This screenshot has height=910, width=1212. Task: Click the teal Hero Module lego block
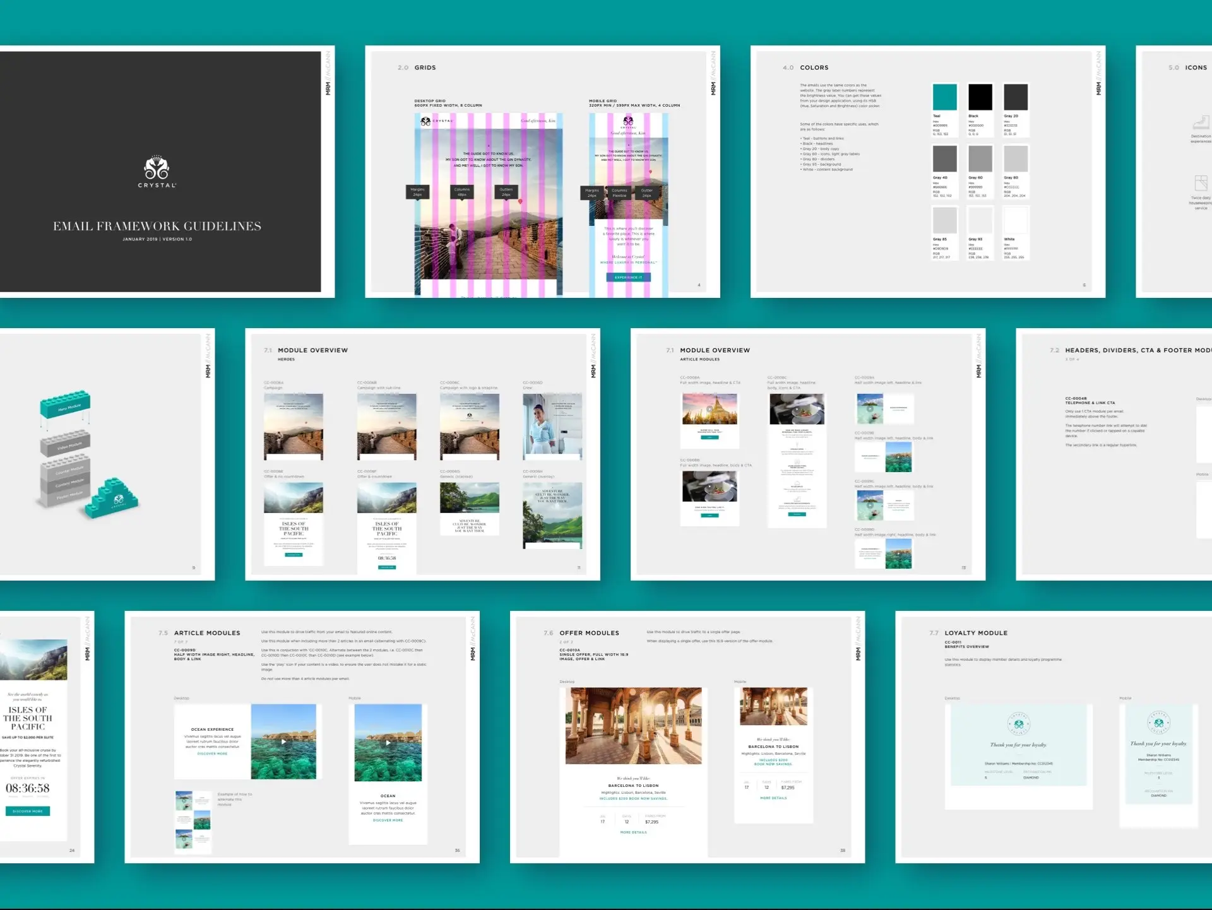66,405
